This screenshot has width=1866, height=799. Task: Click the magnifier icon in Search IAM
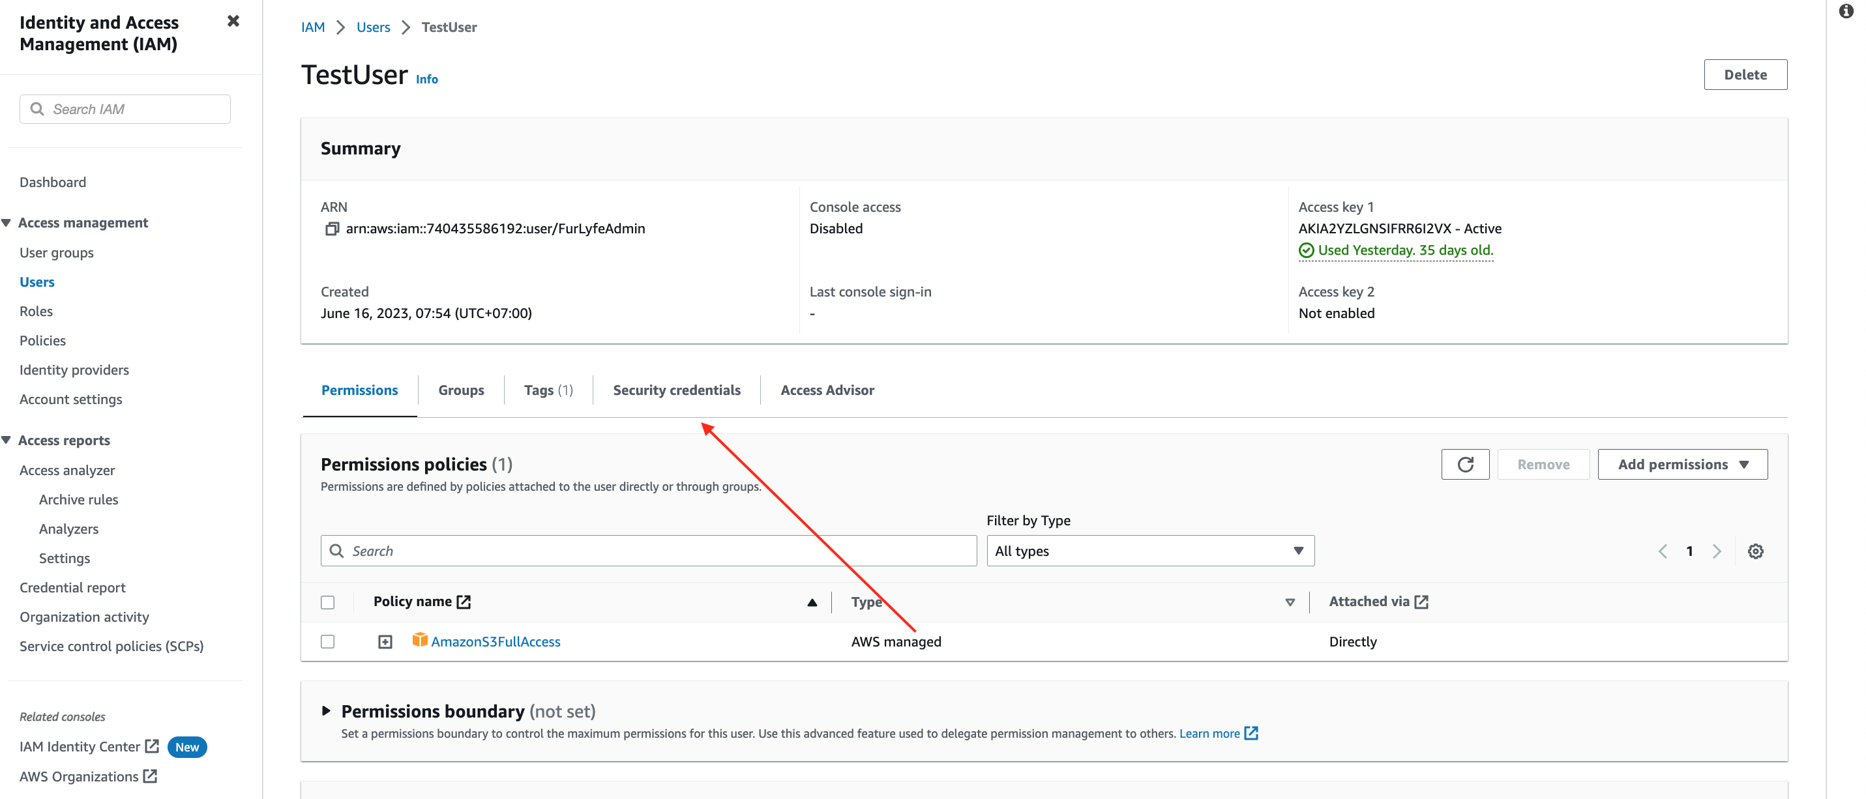(x=37, y=109)
